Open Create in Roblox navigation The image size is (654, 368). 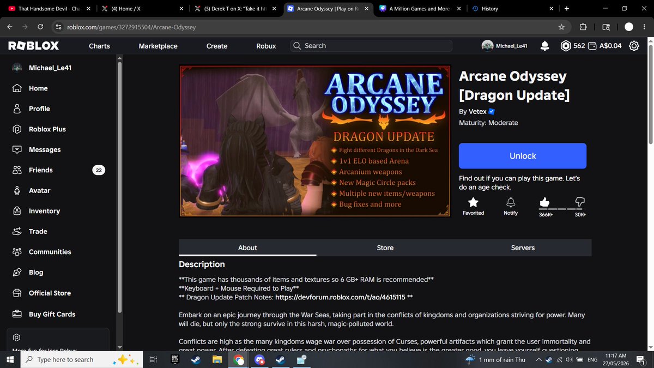pos(217,46)
